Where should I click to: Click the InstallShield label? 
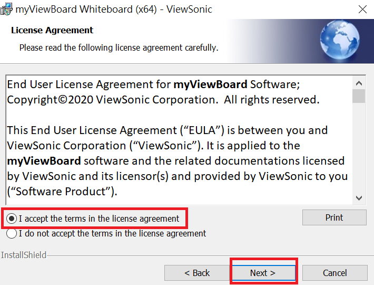click(24, 255)
